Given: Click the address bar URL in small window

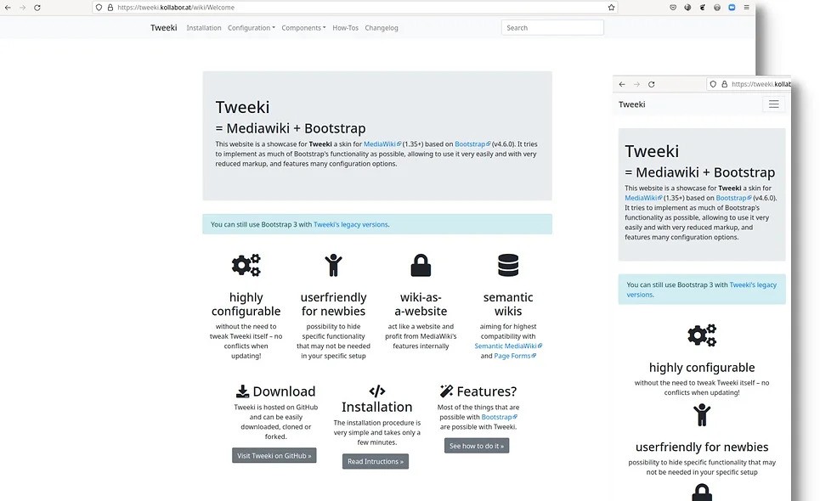Looking at the screenshot, I should click(x=761, y=84).
